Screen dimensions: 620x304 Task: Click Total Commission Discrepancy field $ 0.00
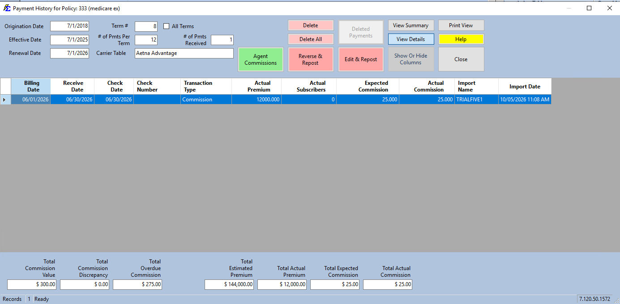point(85,284)
